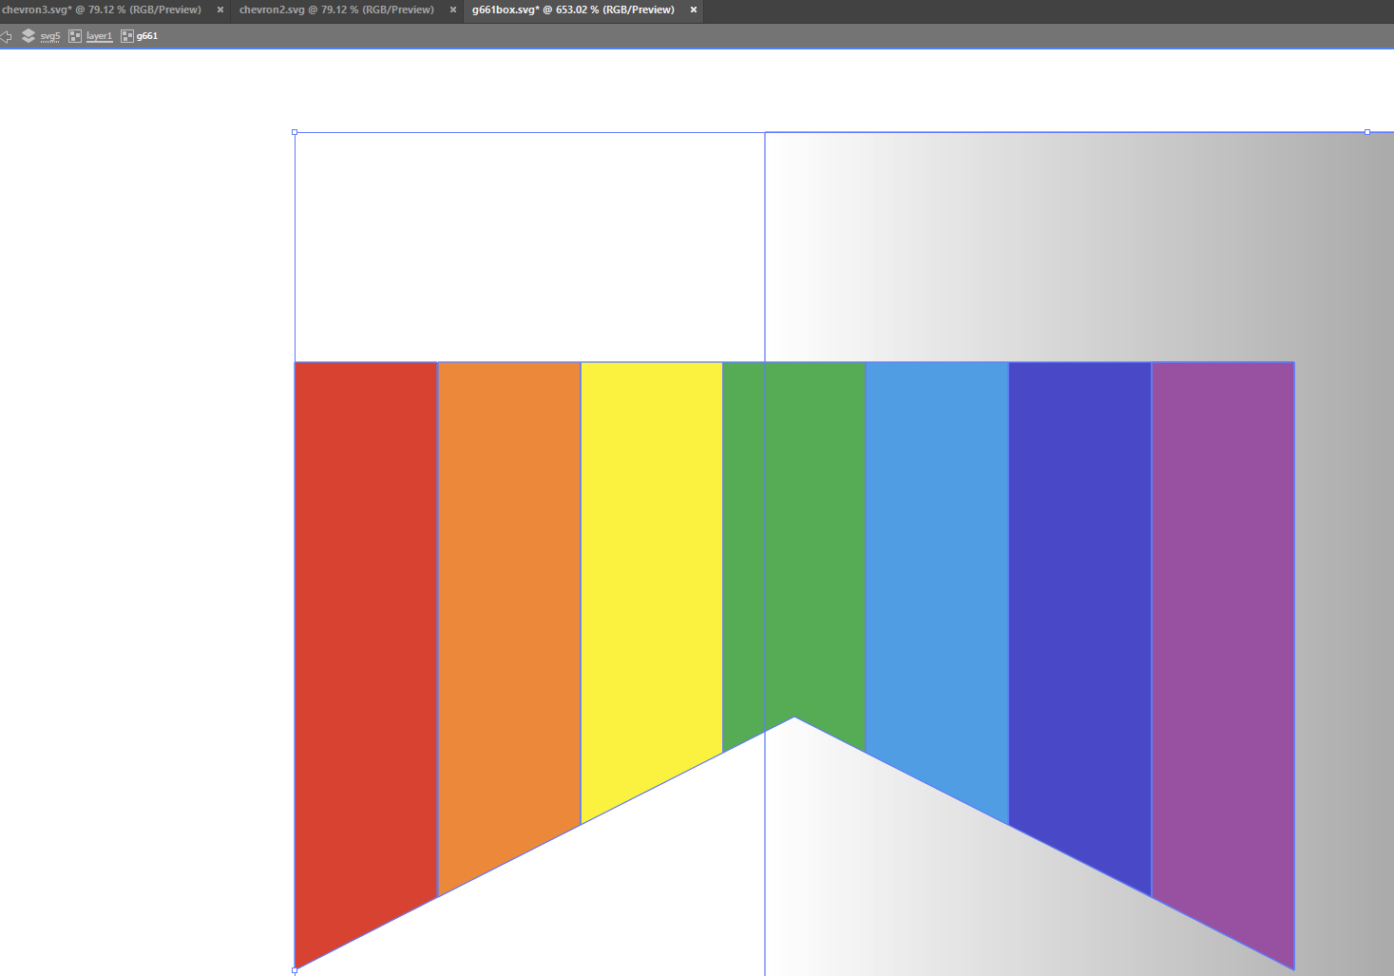Screen dimensions: 1394x976
Task: Click the group icon beside layer1
Action: coord(75,36)
